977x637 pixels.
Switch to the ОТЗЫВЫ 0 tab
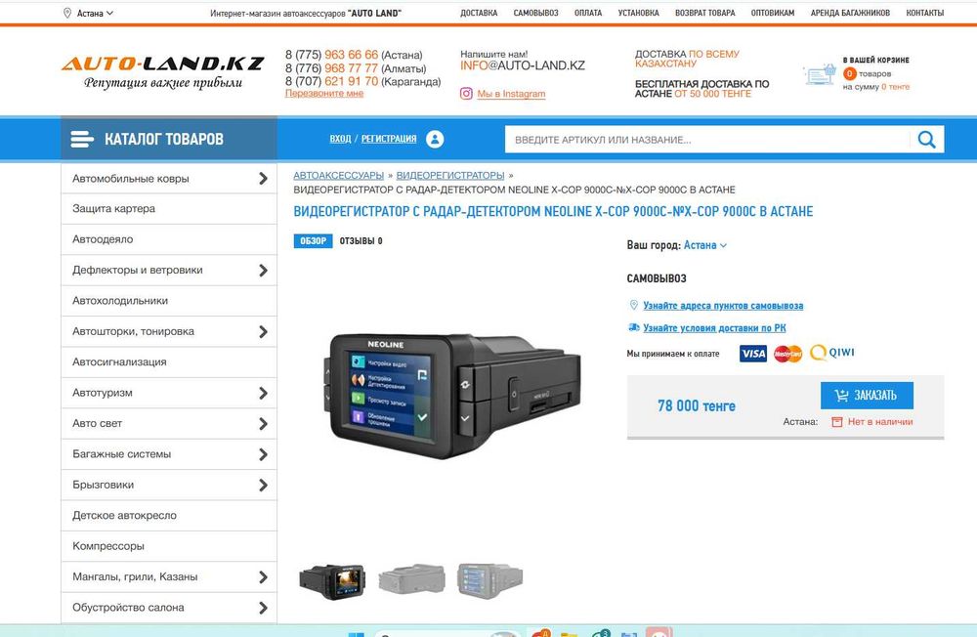[361, 240]
